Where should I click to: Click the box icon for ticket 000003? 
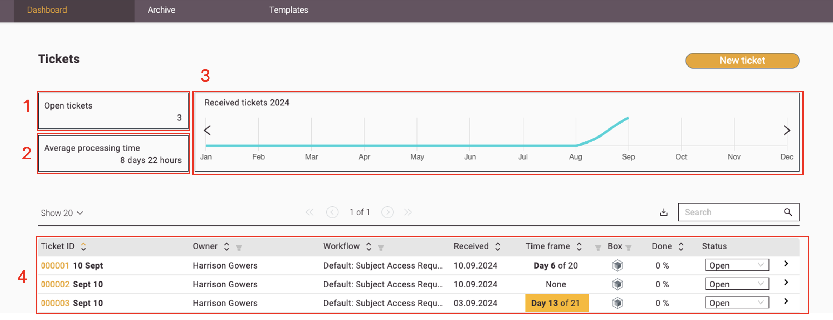click(x=617, y=303)
